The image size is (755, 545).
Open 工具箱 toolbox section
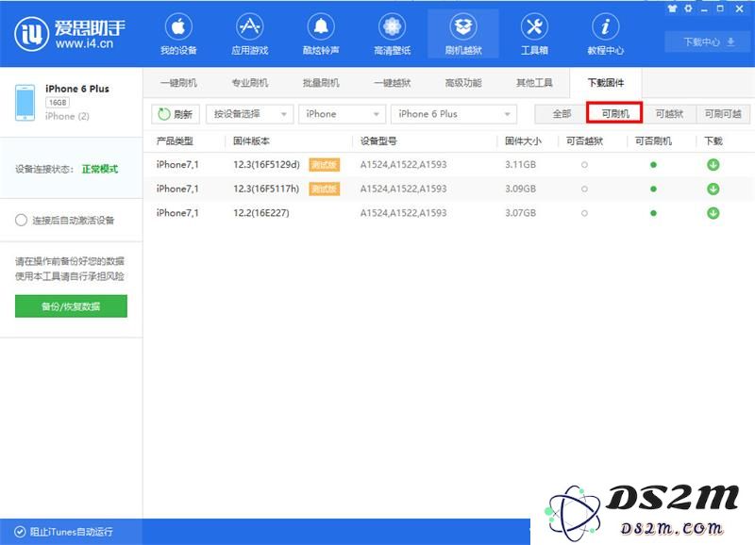534,34
